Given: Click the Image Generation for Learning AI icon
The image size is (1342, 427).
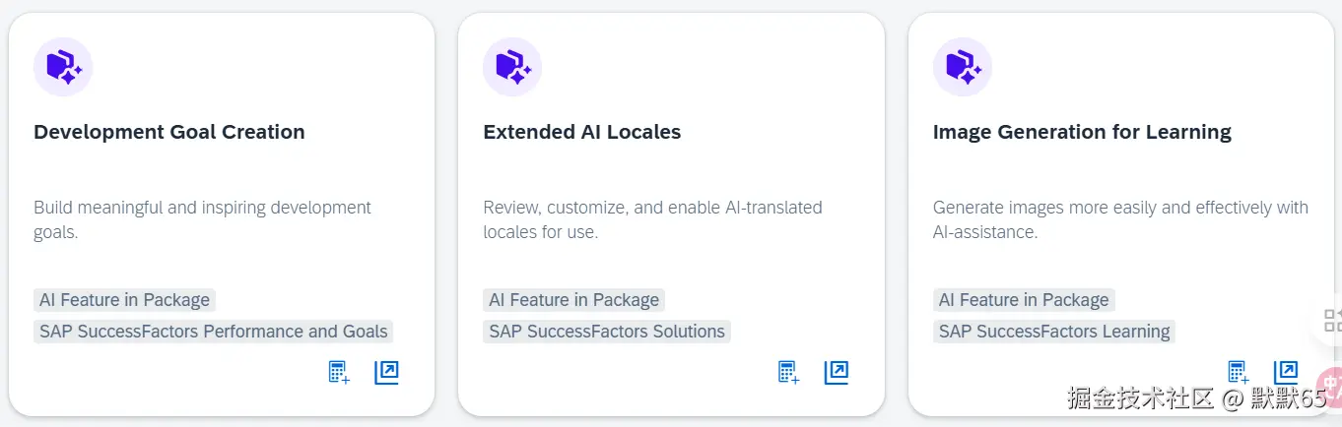Looking at the screenshot, I should (x=962, y=67).
